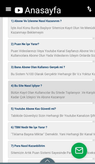The width and height of the screenshot is (95, 164).
Task: Click the answer text starting Puan Videolarınızı
Action: [53, 53]
